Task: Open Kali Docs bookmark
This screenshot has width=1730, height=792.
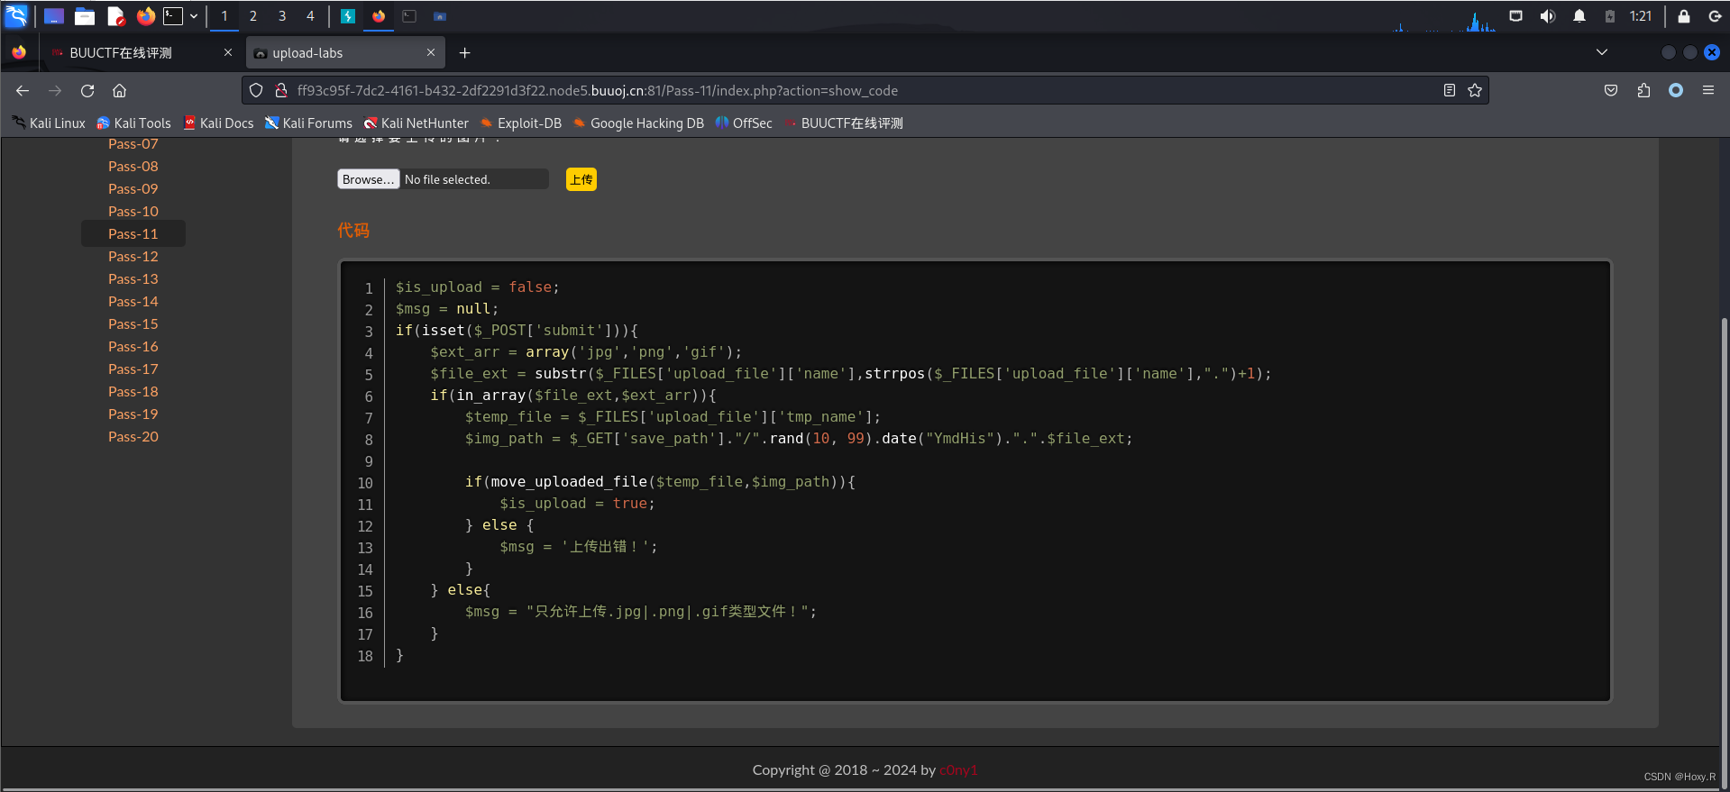Action: (x=218, y=123)
